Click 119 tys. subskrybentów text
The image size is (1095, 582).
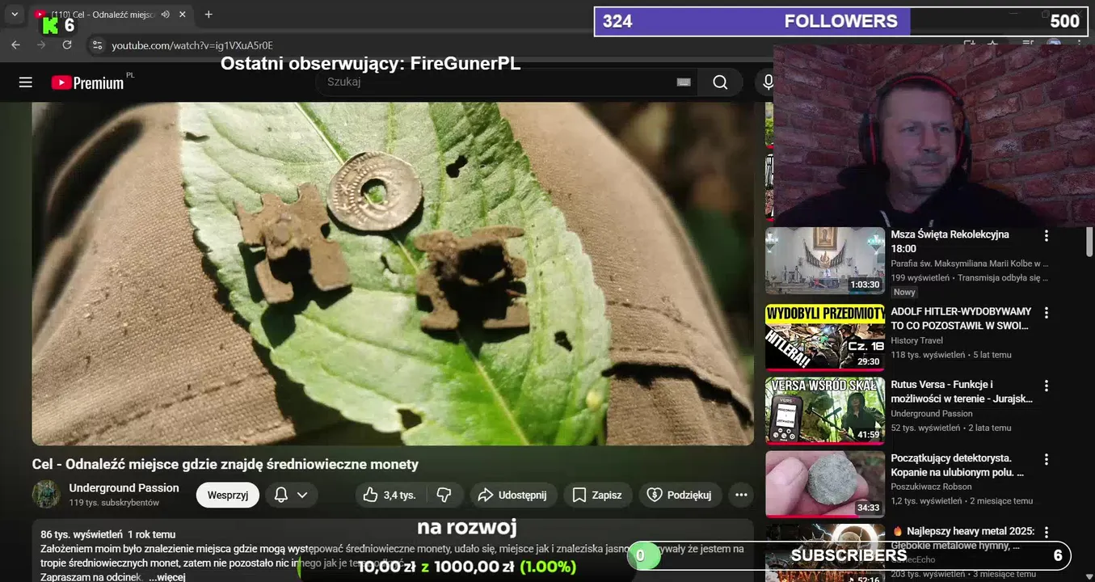(114, 503)
